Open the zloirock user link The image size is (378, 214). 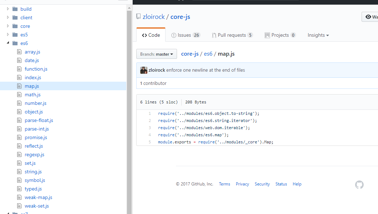153,17
